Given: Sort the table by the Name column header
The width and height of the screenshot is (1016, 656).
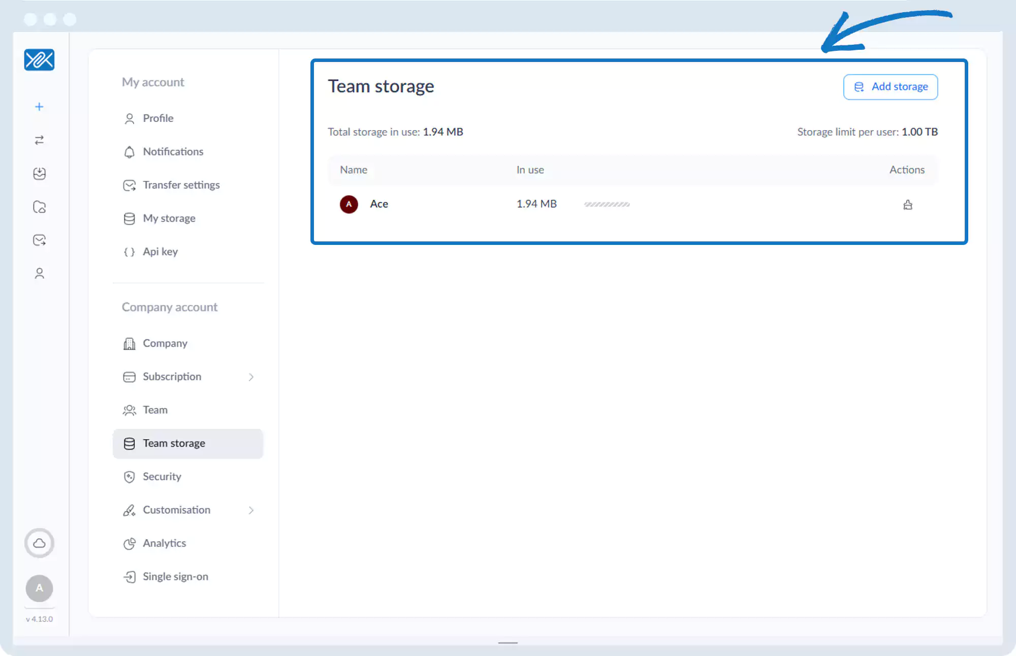Looking at the screenshot, I should [x=353, y=170].
